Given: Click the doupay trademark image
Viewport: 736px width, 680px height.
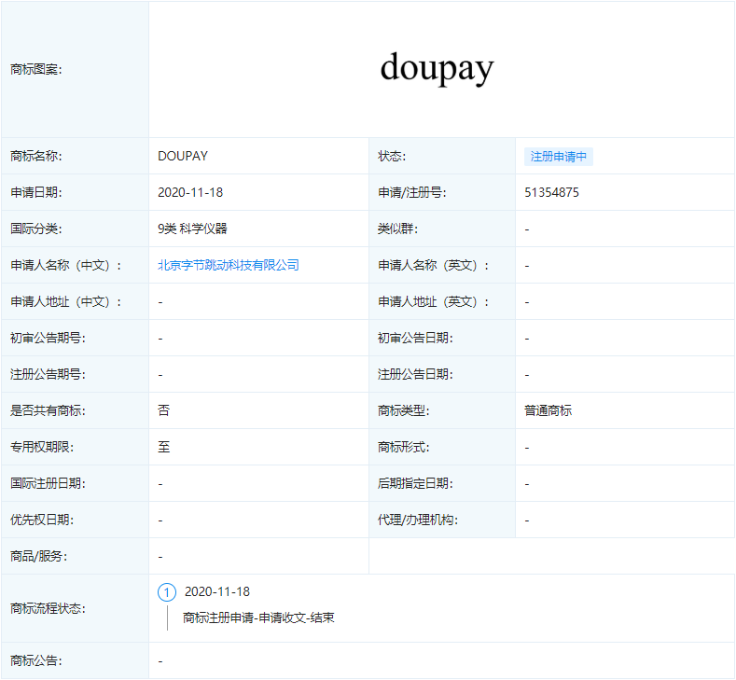Looking at the screenshot, I should [437, 68].
